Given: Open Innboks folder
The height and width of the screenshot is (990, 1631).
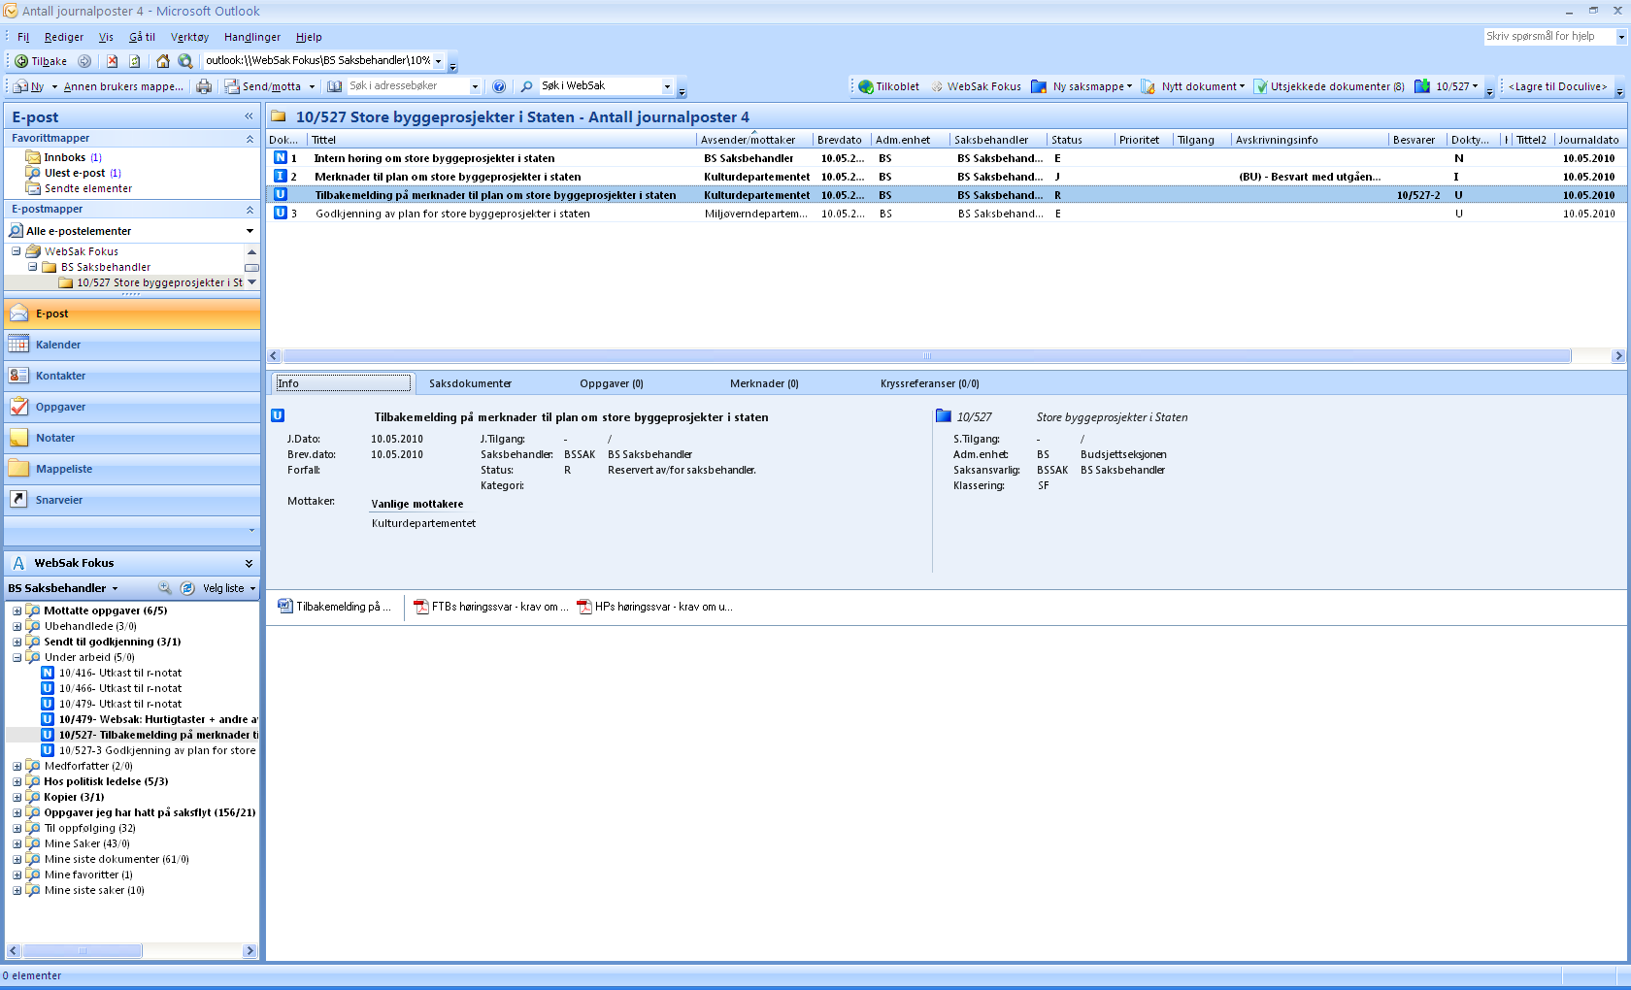Looking at the screenshot, I should (x=65, y=157).
